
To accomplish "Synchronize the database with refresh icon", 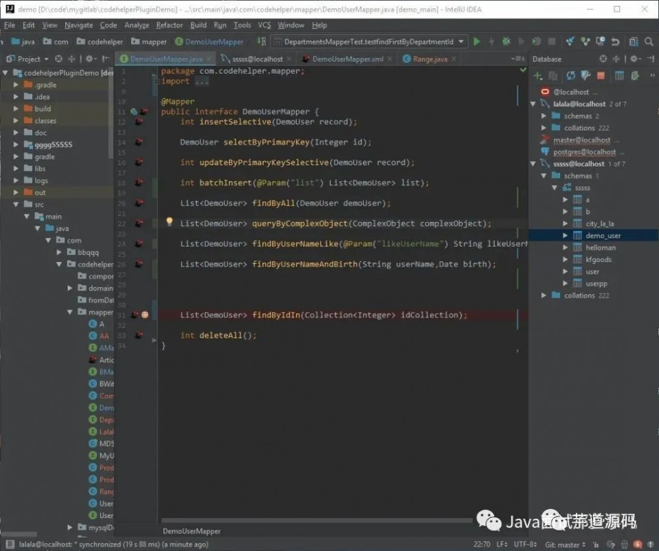I will (571, 76).
